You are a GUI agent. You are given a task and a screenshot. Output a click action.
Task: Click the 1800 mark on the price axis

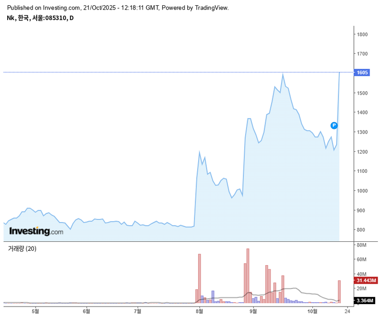pos(362,34)
